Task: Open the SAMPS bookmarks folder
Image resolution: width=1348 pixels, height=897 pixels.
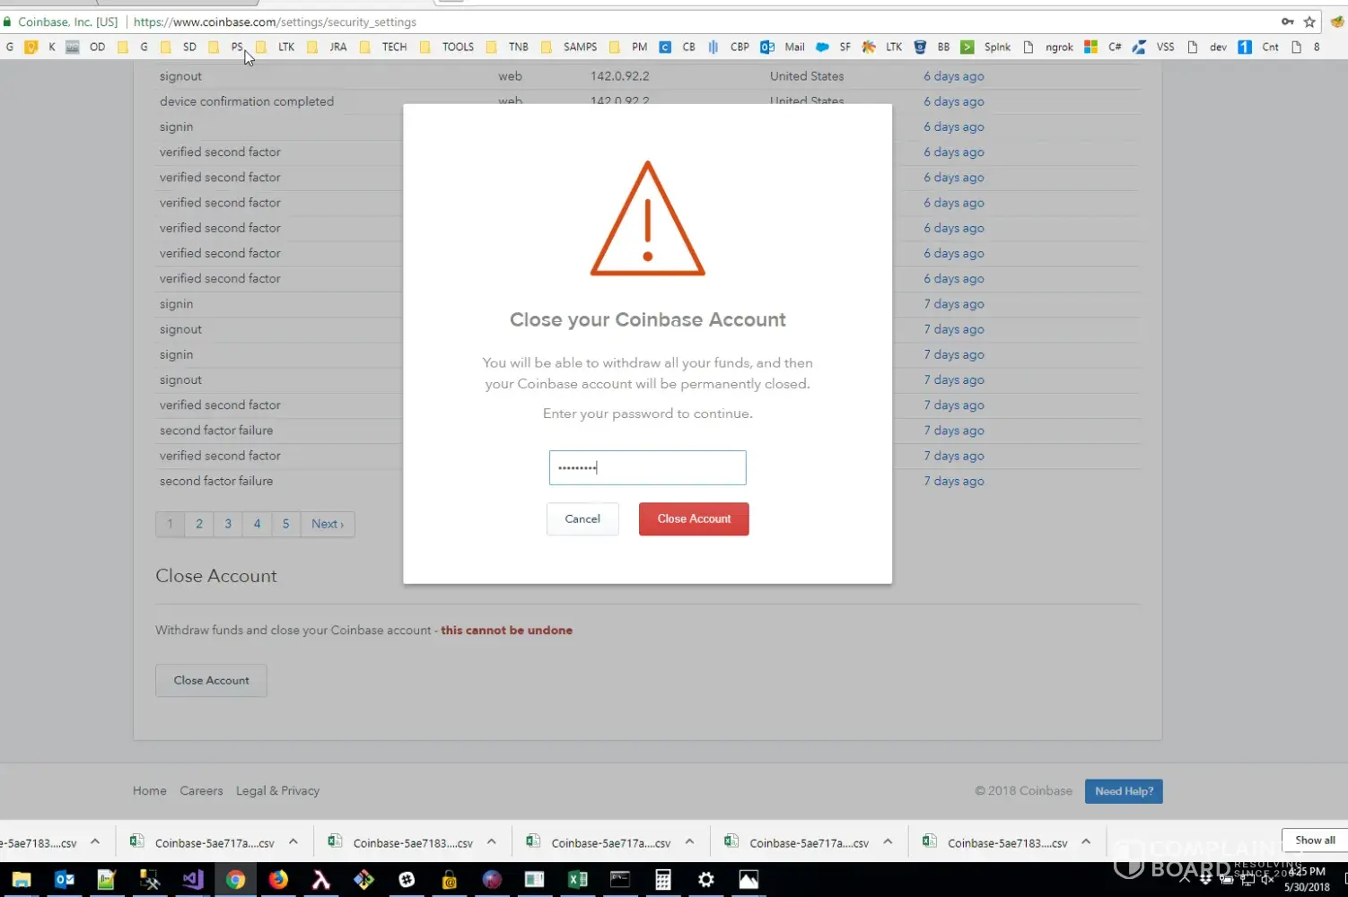Action: (x=569, y=47)
